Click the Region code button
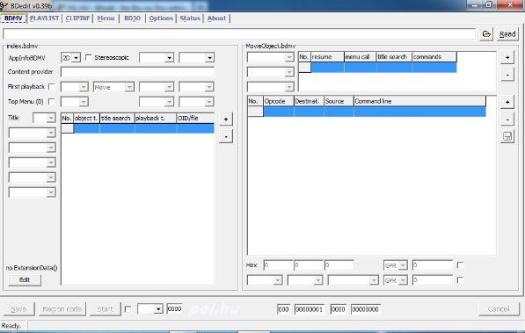This screenshot has height=333, width=525. coord(62,309)
